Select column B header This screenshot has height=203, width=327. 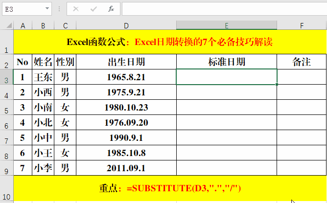(43, 25)
